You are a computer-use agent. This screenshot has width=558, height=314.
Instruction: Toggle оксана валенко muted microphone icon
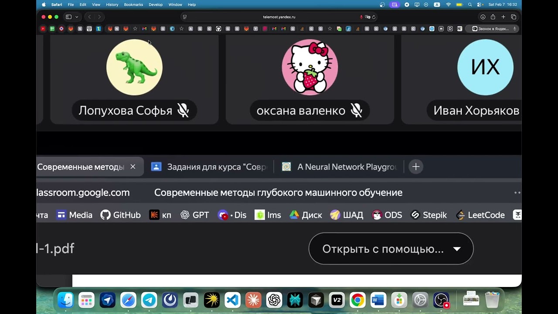[x=357, y=111]
